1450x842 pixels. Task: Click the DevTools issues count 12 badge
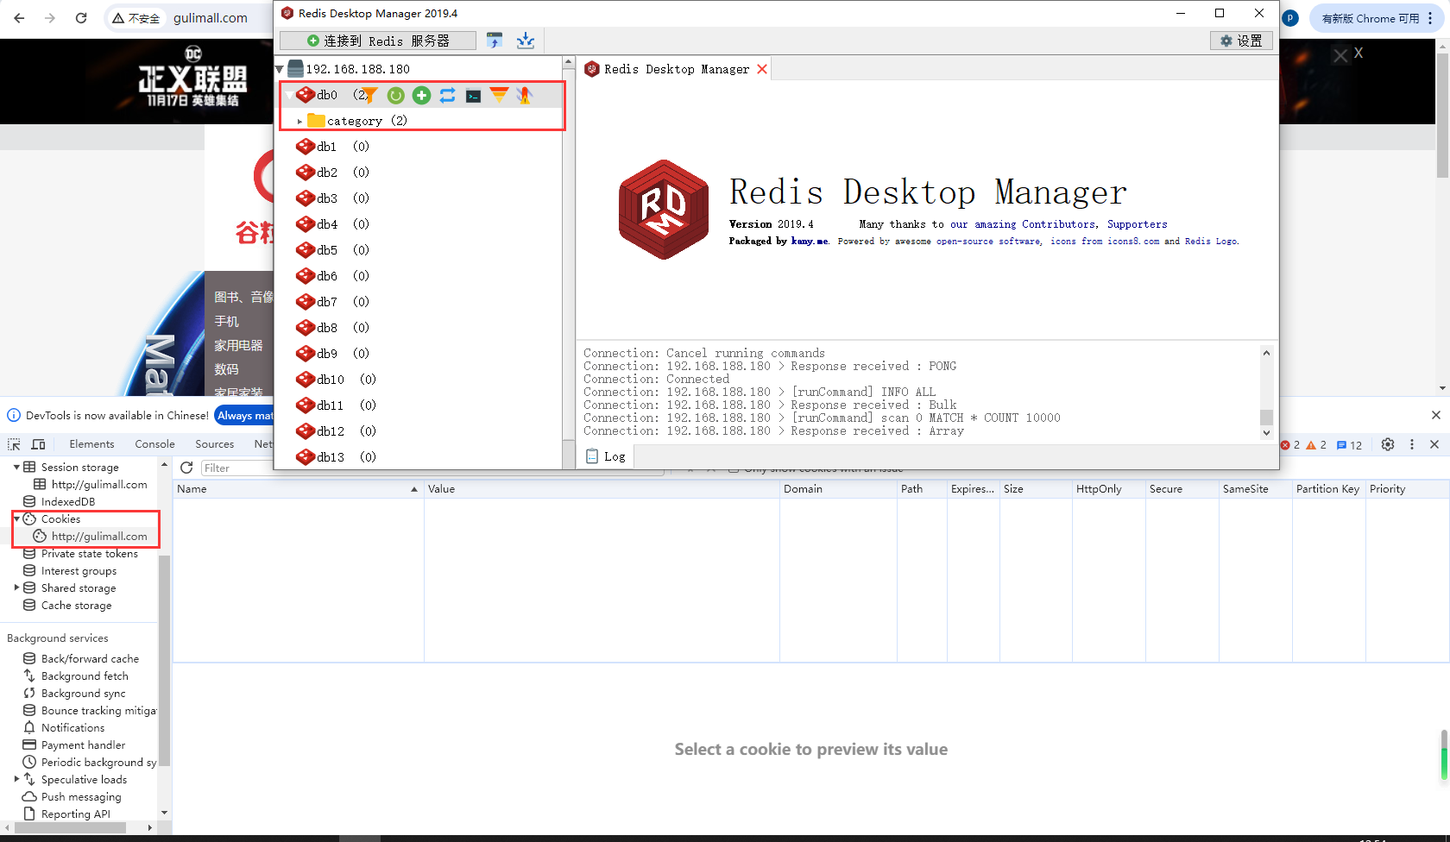coord(1349,445)
